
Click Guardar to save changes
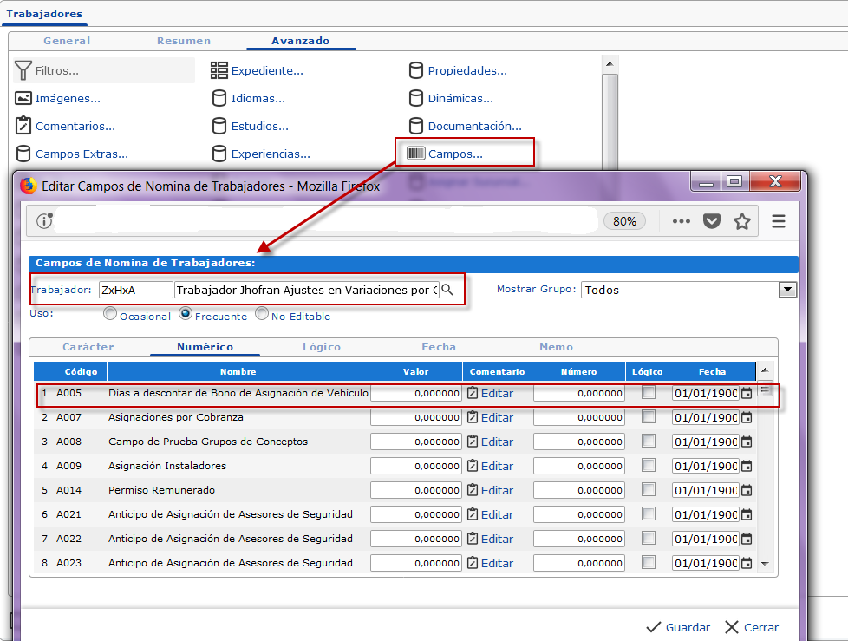click(678, 627)
